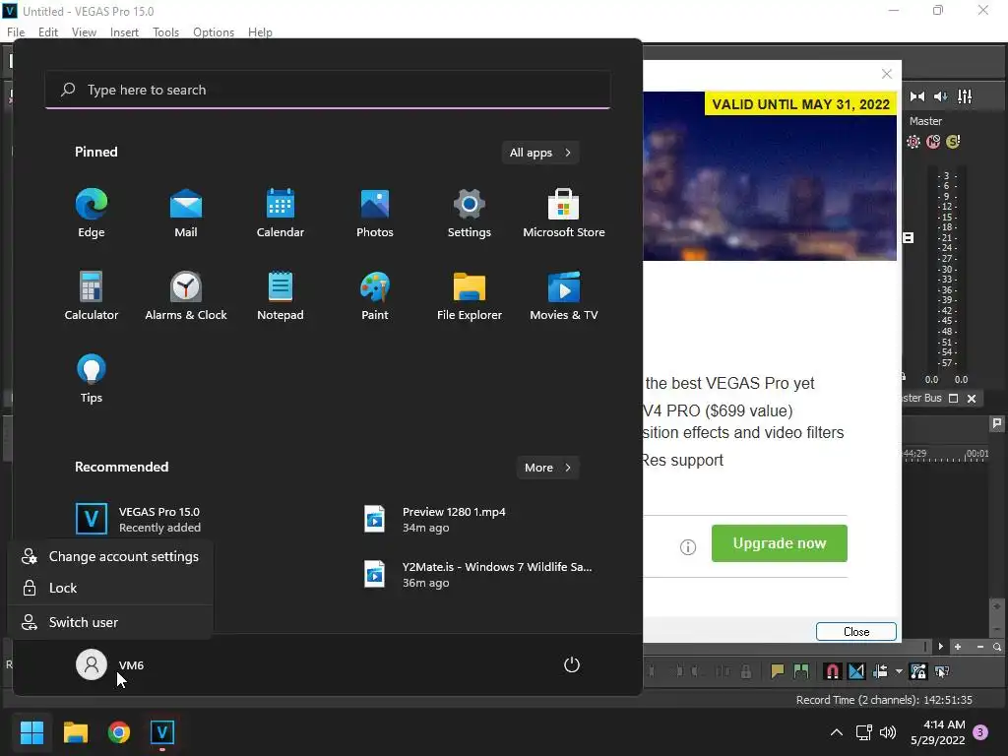Dismiss upgrade popup with the X
1008x756 pixels.
click(x=887, y=74)
